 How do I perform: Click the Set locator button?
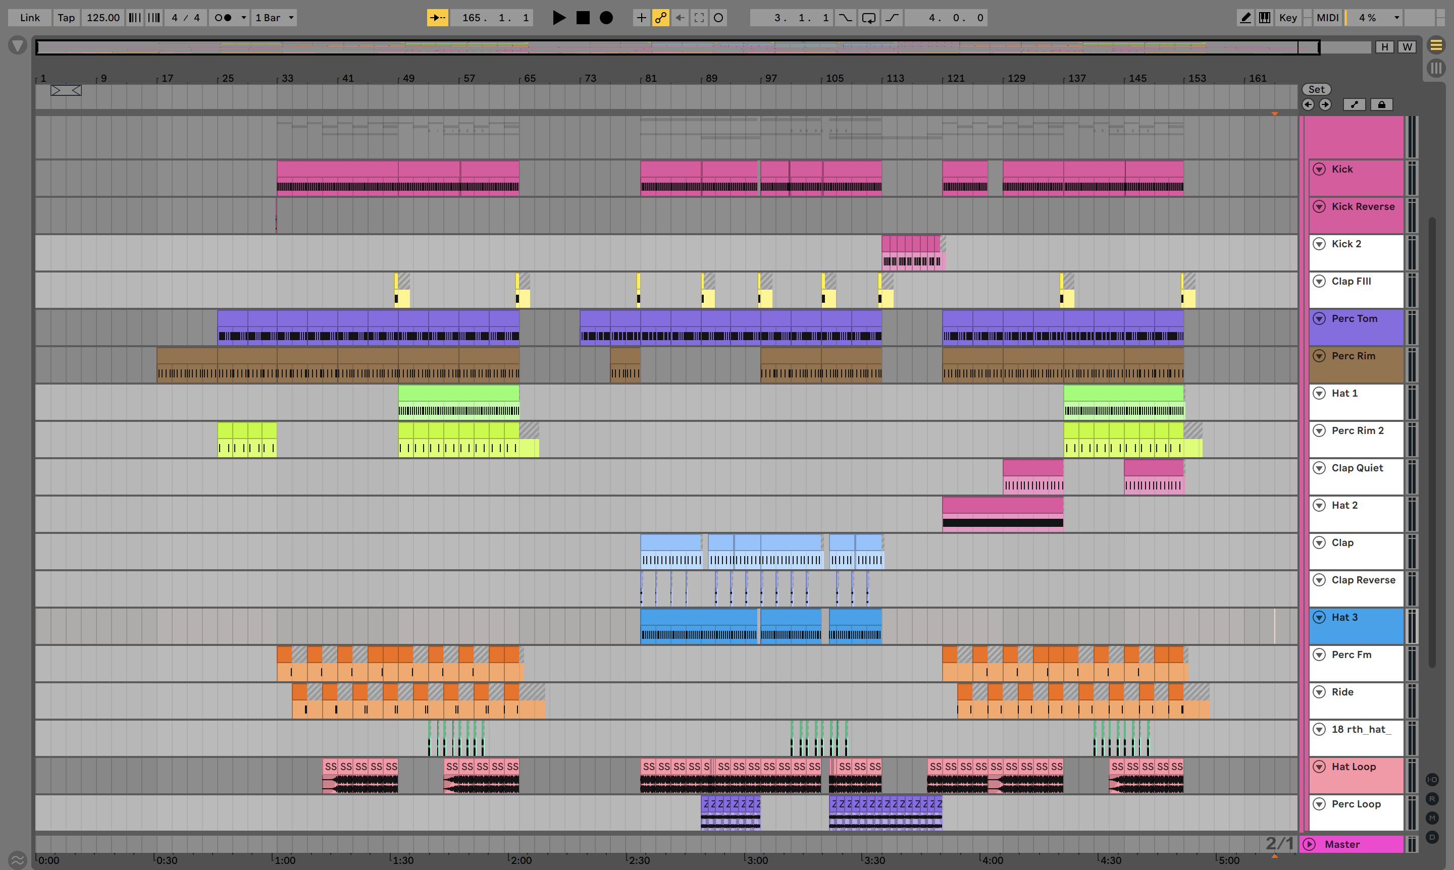1316,89
